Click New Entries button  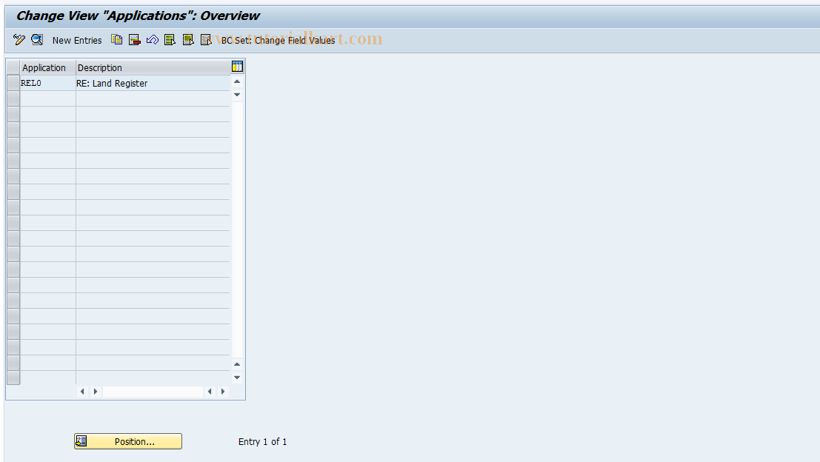(x=77, y=40)
